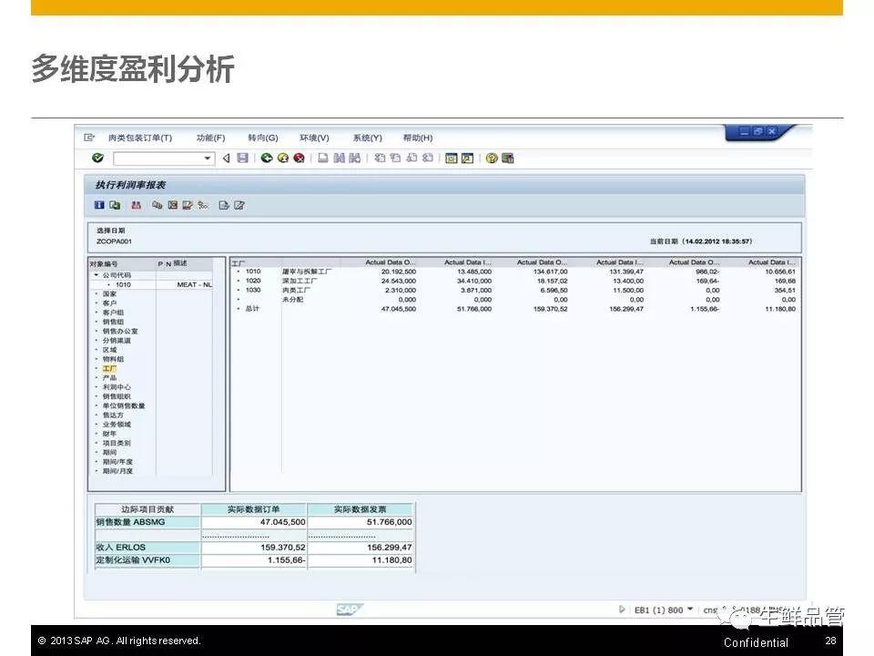Click the Print icon in standard toolbar

[322, 159]
